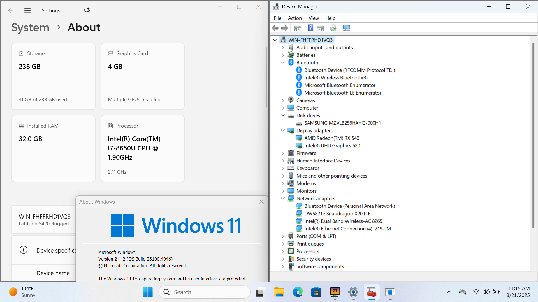The image size is (538, 302).
Task: Open File Explorer from the taskbar
Action: (x=279, y=292)
